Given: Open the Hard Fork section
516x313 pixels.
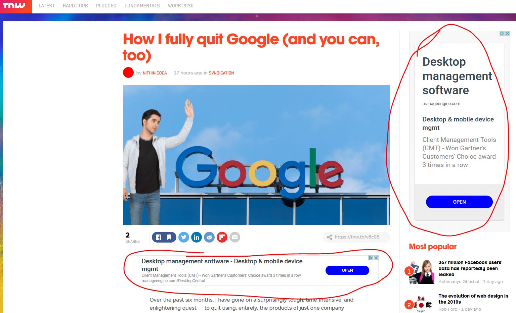Looking at the screenshot, I should click(75, 6).
